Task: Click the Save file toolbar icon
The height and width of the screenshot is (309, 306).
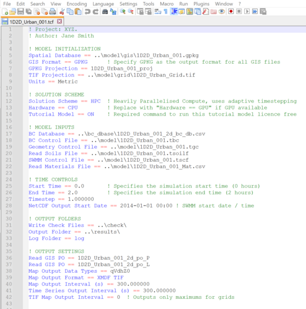Action: [20, 11]
